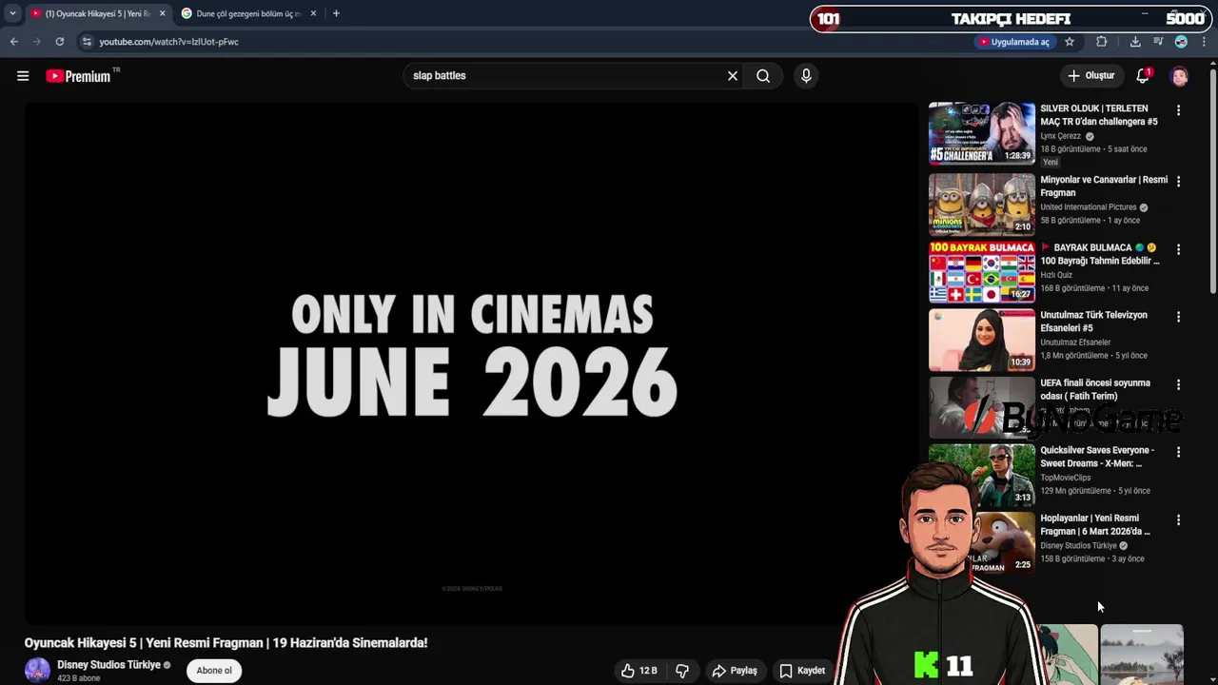The width and height of the screenshot is (1218, 685).
Task: Open the Chrome profile avatar
Action: (1181, 42)
